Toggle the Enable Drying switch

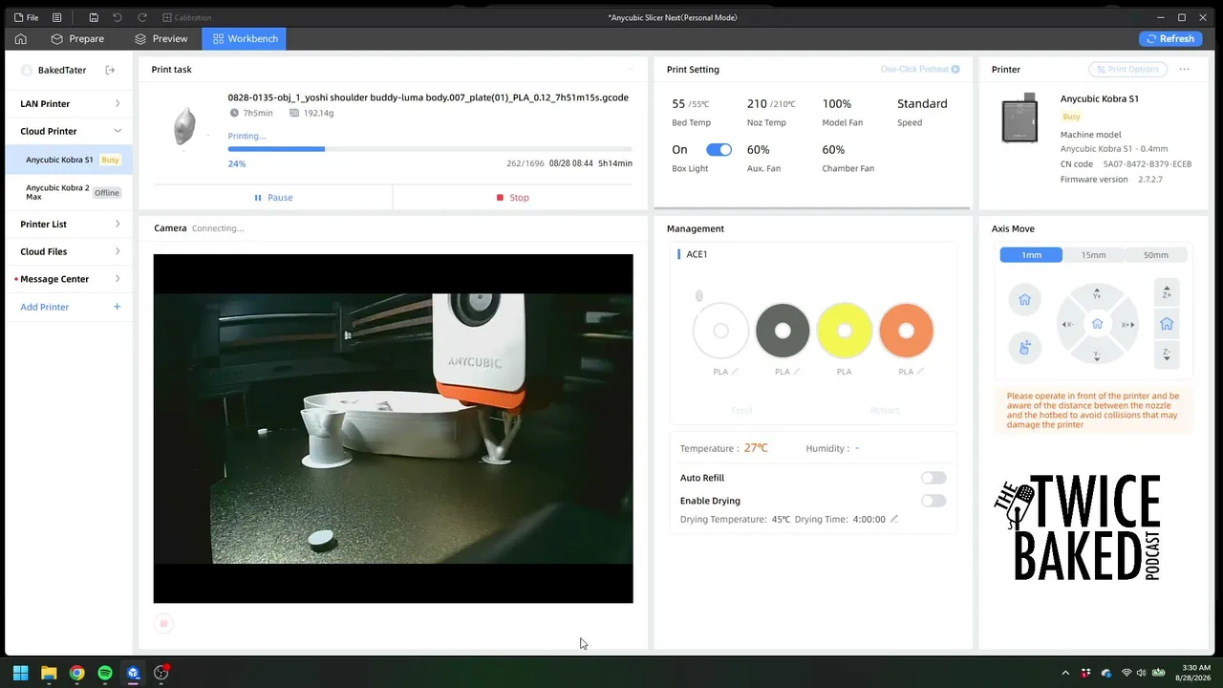(x=933, y=501)
